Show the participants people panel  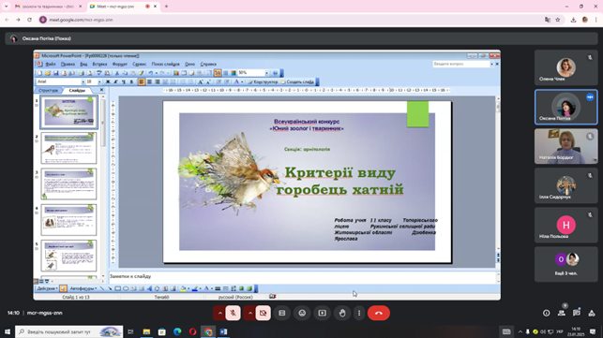coord(562,313)
